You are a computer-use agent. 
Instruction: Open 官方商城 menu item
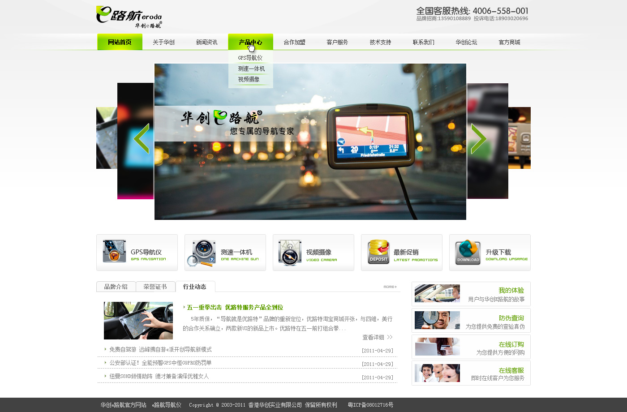pyautogui.click(x=509, y=42)
